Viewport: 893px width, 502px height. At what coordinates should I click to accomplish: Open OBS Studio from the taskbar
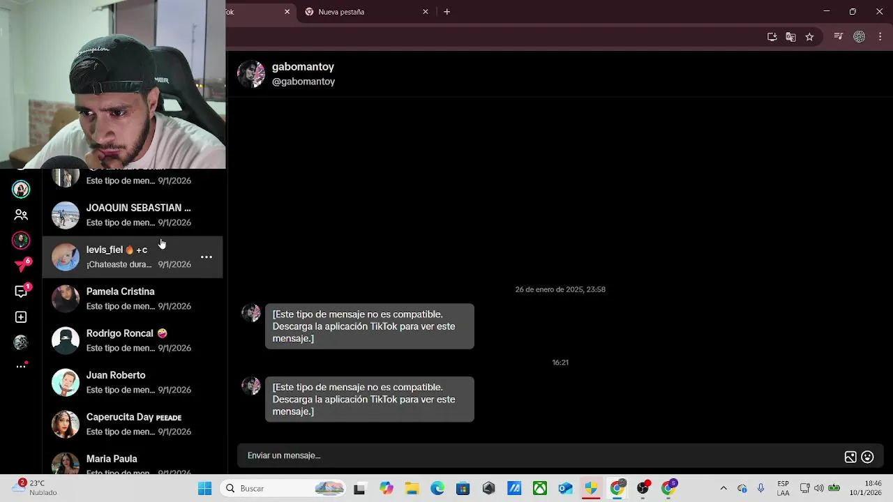coord(643,488)
